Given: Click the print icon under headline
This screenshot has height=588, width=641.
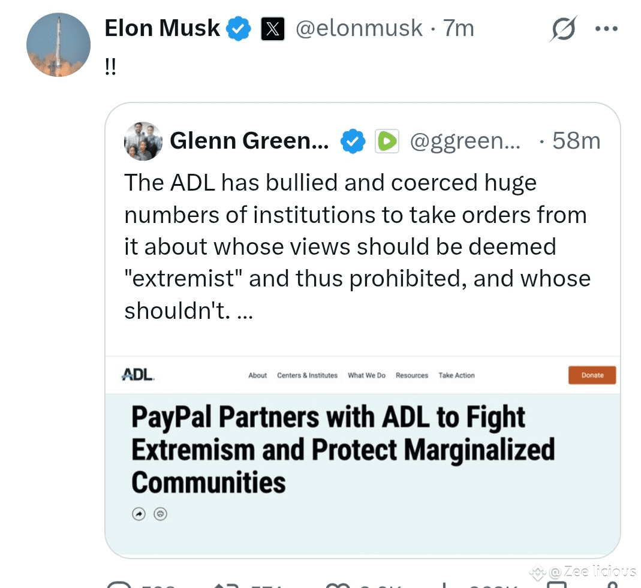Looking at the screenshot, I should point(160,514).
